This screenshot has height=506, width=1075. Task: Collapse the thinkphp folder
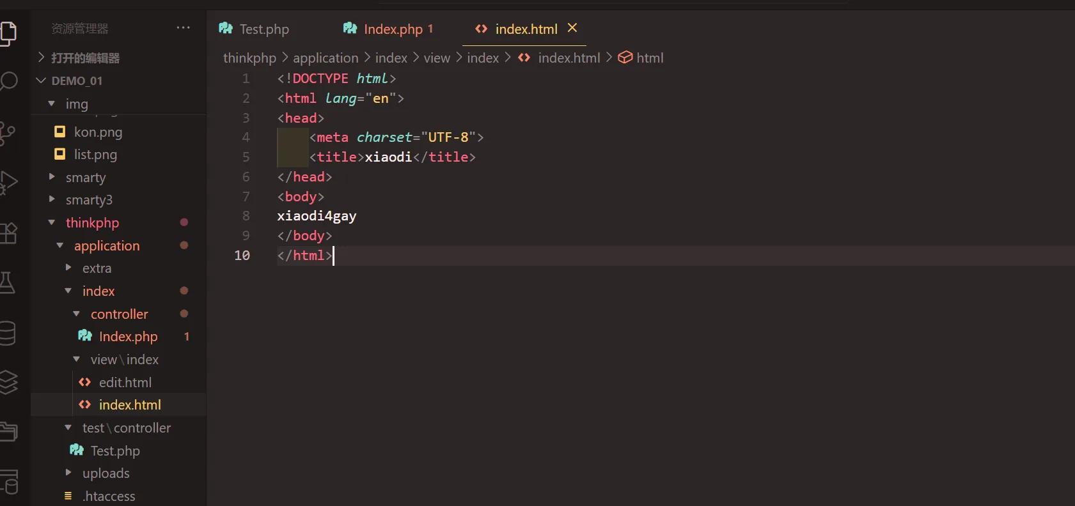click(x=92, y=223)
